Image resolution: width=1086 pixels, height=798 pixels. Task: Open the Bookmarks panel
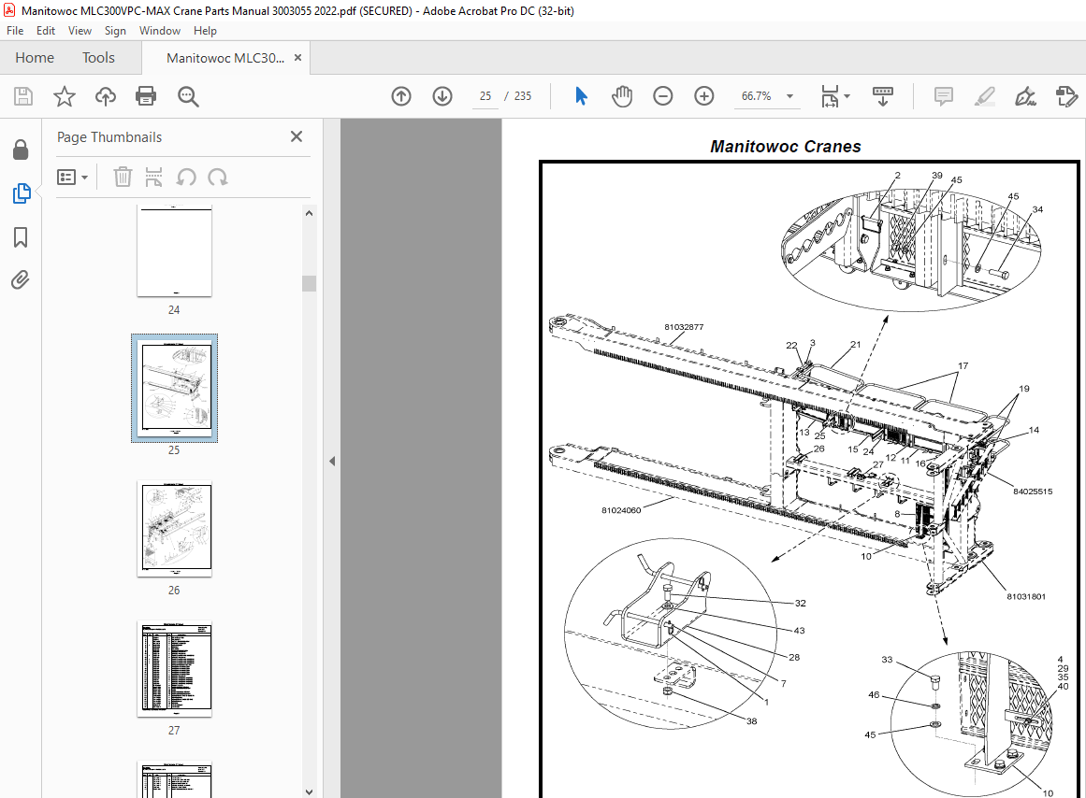[21, 237]
